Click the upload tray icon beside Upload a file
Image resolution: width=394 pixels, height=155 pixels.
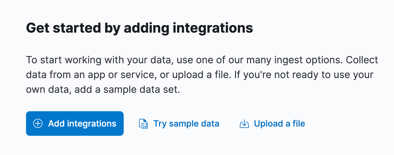pyautogui.click(x=244, y=123)
